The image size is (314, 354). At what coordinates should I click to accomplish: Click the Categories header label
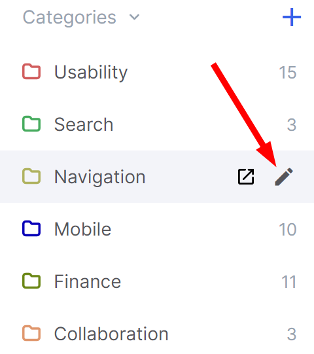tap(69, 18)
